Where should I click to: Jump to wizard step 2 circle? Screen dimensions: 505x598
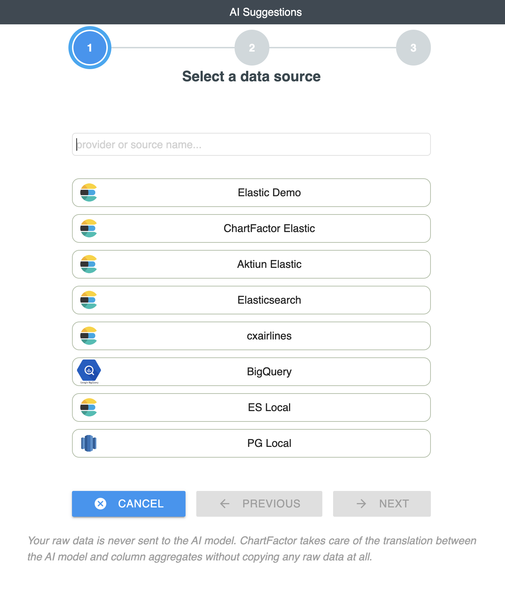pyautogui.click(x=252, y=48)
